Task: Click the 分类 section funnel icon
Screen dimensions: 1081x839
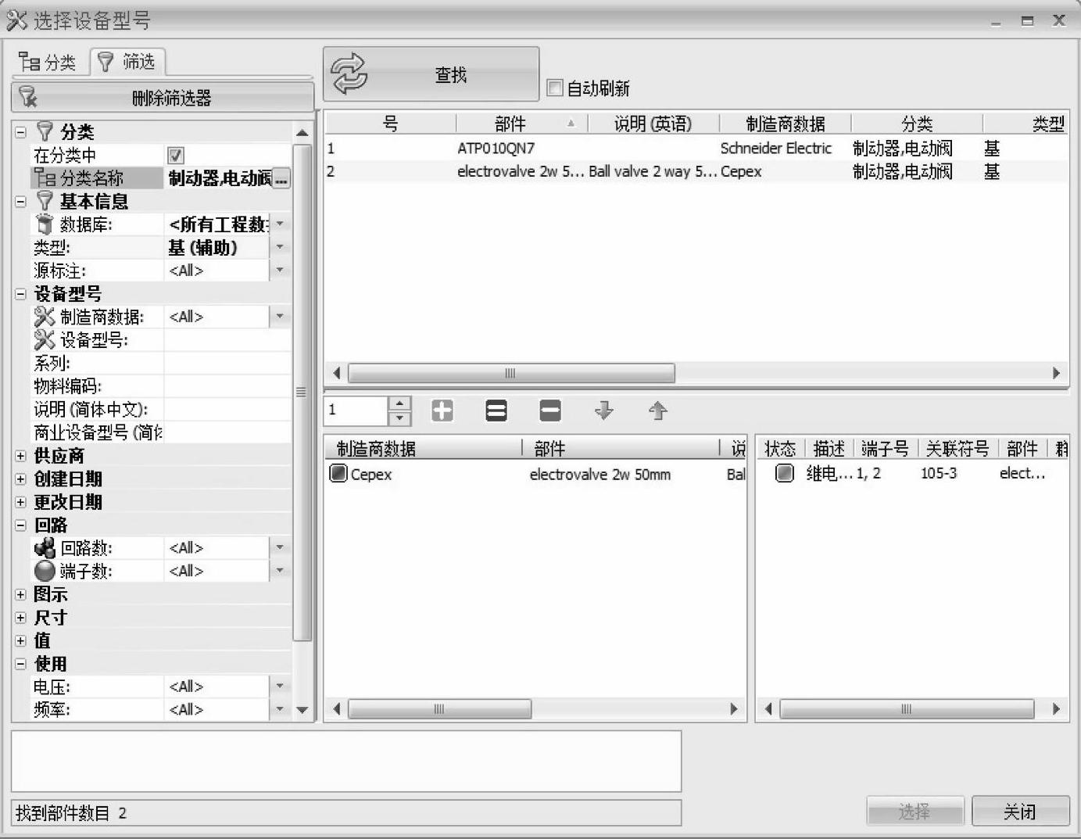Action: pos(45,131)
